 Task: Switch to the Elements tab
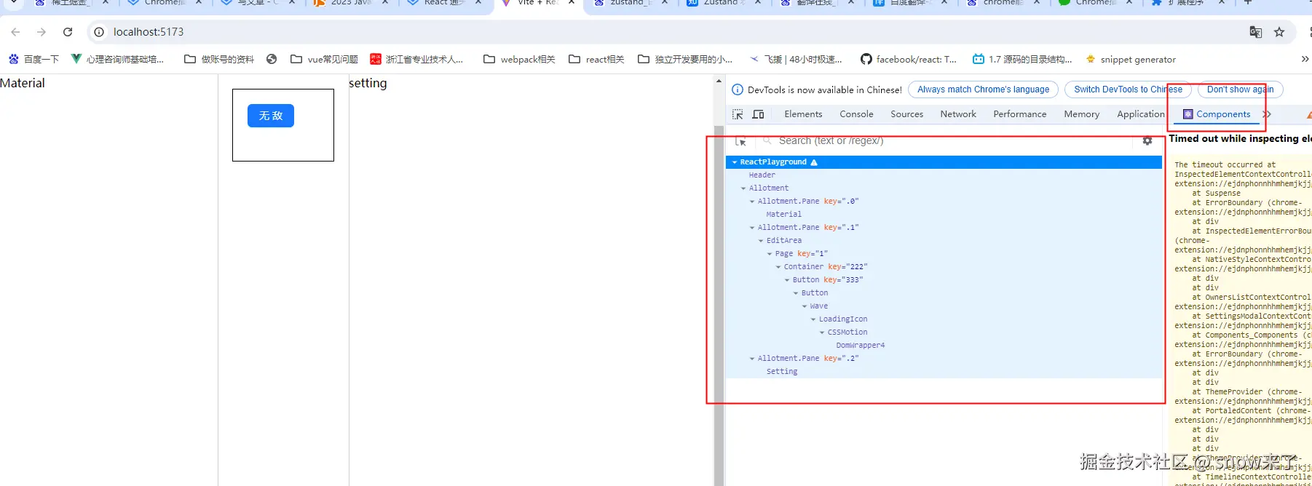[x=803, y=114]
